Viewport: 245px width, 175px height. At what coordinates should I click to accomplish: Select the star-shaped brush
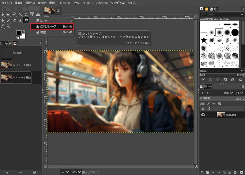pyautogui.click(x=204, y=40)
